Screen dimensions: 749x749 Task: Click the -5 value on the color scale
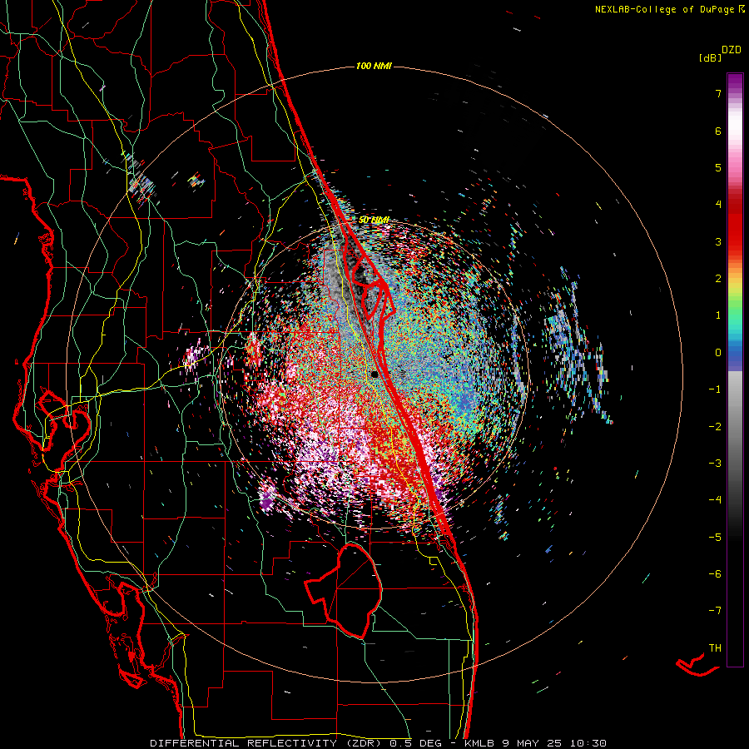[715, 537]
